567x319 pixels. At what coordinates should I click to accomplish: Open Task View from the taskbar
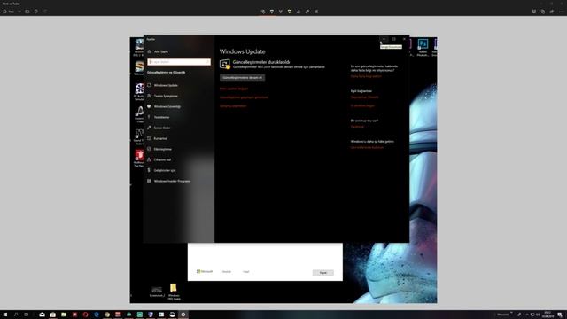tap(27, 315)
